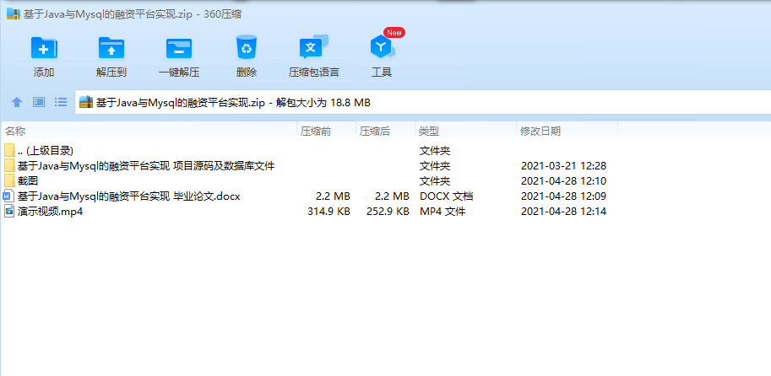Switch to the list view icon
The image size is (771, 376).
click(61, 102)
